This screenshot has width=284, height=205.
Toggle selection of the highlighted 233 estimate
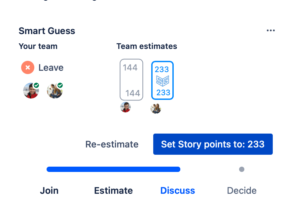[x=162, y=80]
